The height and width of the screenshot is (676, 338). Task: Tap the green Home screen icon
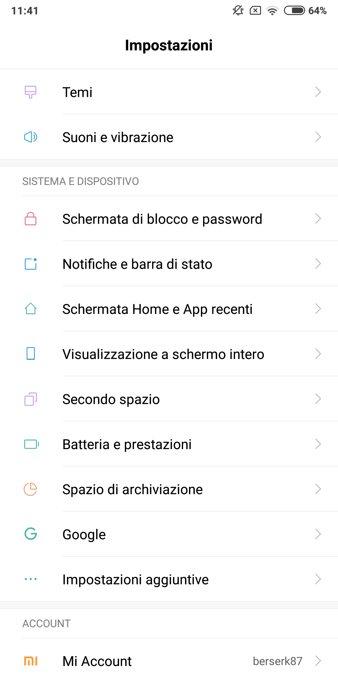point(31,309)
